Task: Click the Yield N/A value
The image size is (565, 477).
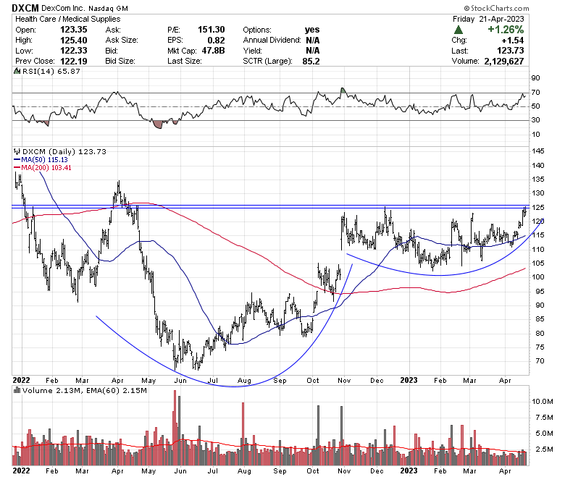Action: (x=313, y=51)
